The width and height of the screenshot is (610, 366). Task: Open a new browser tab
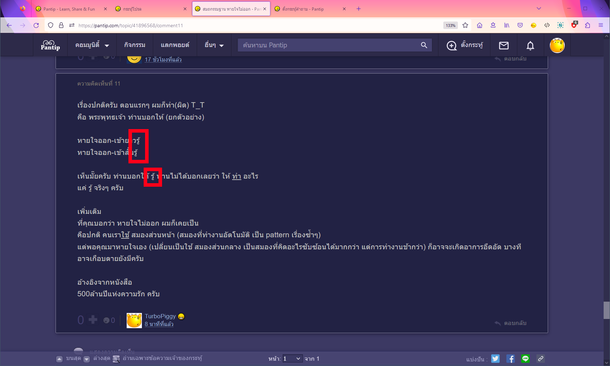pyautogui.click(x=358, y=9)
